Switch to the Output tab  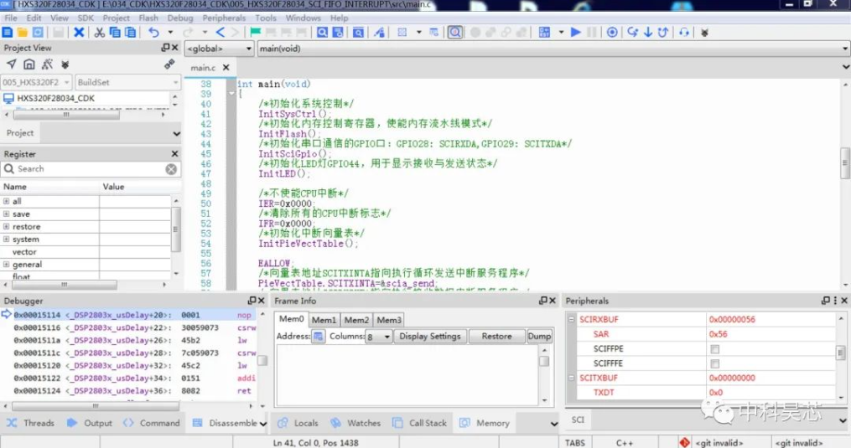pyautogui.click(x=90, y=423)
